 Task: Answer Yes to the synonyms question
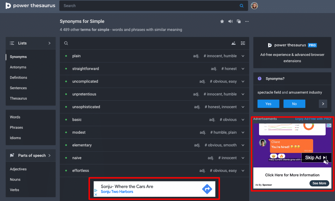click(268, 104)
